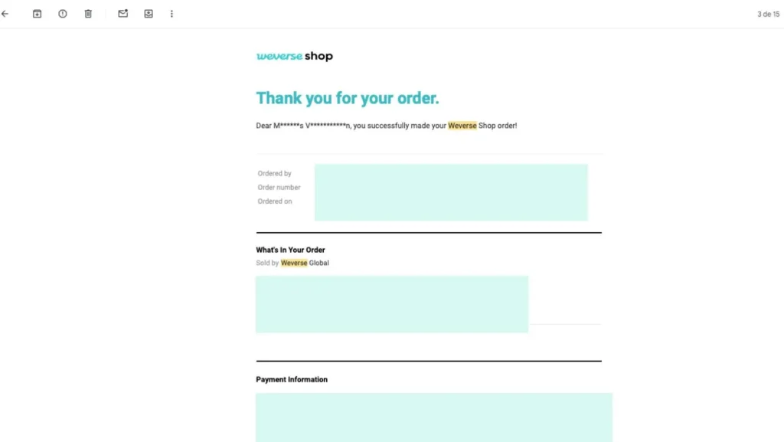Screen dimensions: 784x442
Task: Delete email with the trash icon
Action: coord(88,14)
